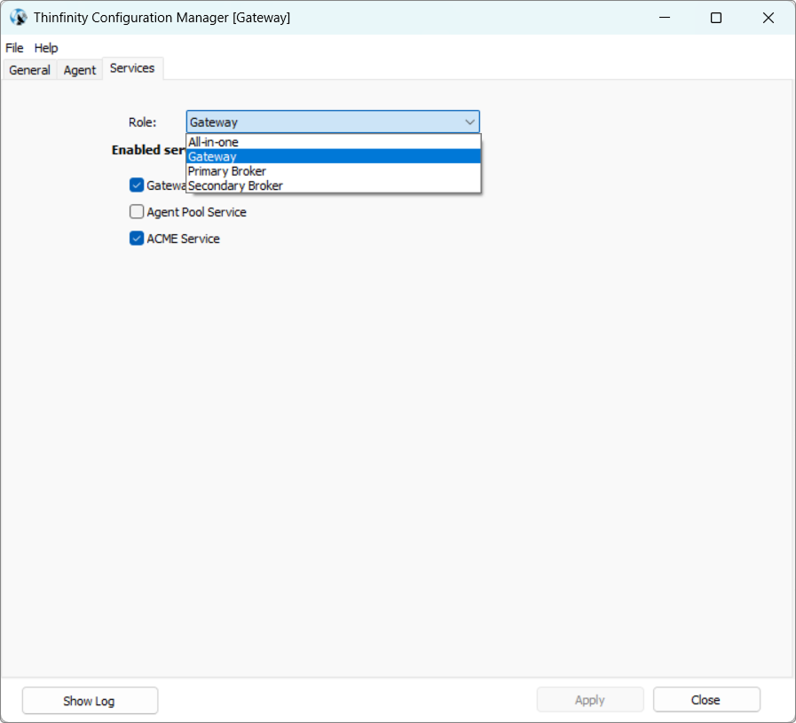The height and width of the screenshot is (723, 796).
Task: Choose Secondary Broker in the Role list
Action: point(235,185)
